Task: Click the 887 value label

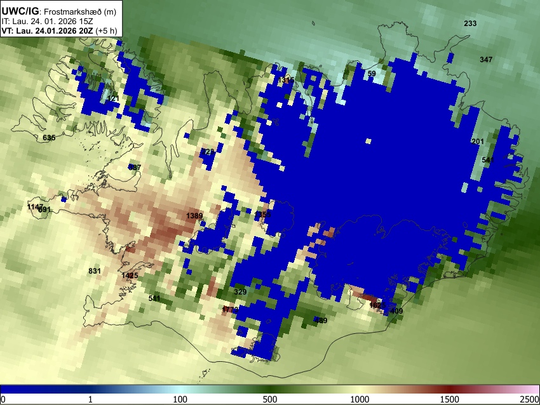Action: pos(134,167)
